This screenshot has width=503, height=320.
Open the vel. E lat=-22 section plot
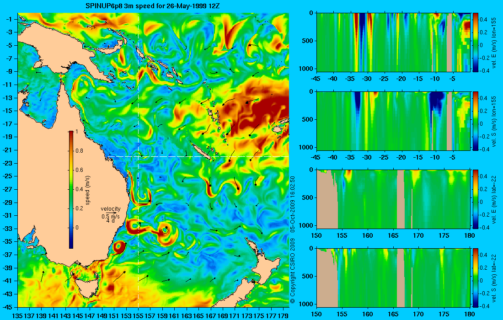click(393, 199)
